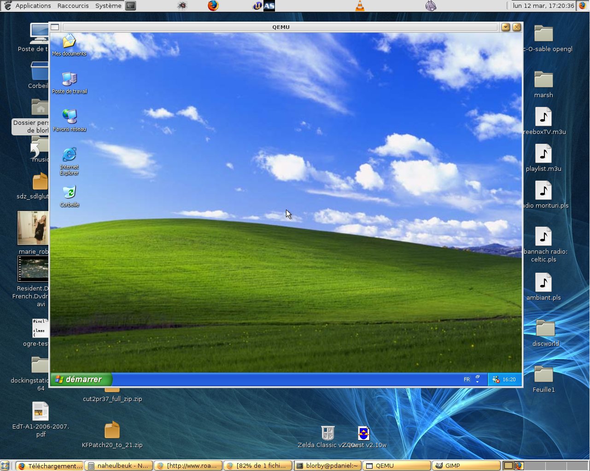Launch VLC media player from top panel

coord(360,6)
